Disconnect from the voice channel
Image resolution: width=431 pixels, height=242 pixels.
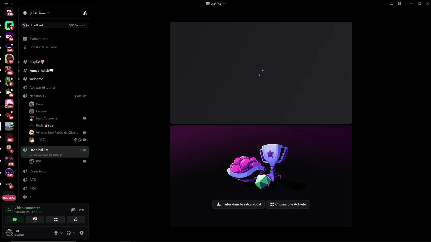click(x=81, y=210)
